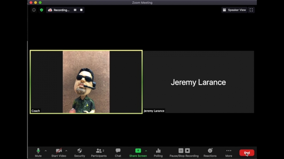Expand share options arrow beside Share Screen
This screenshot has height=159, width=284.
146,151
